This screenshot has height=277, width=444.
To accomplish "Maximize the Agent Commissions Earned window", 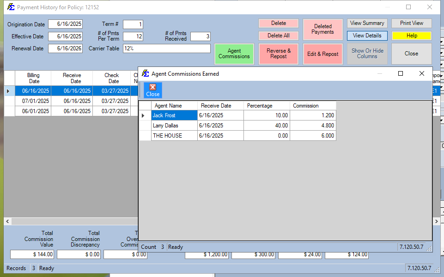I will (x=401, y=74).
